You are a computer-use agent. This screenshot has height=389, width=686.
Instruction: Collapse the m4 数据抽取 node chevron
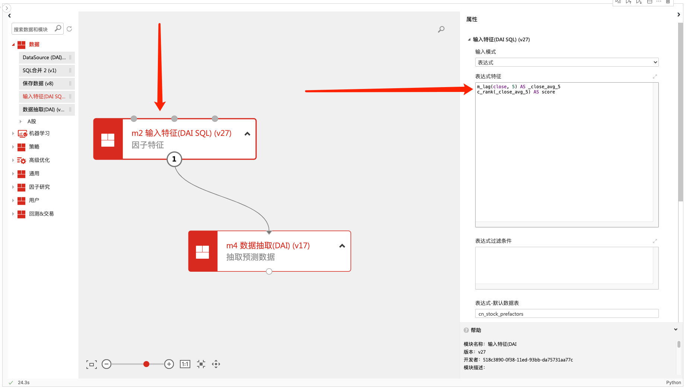click(x=342, y=246)
